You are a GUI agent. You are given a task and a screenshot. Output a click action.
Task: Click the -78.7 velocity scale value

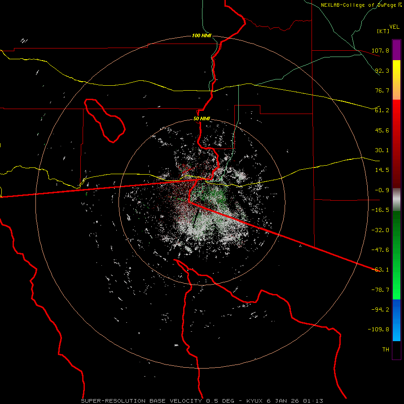[x=380, y=290]
